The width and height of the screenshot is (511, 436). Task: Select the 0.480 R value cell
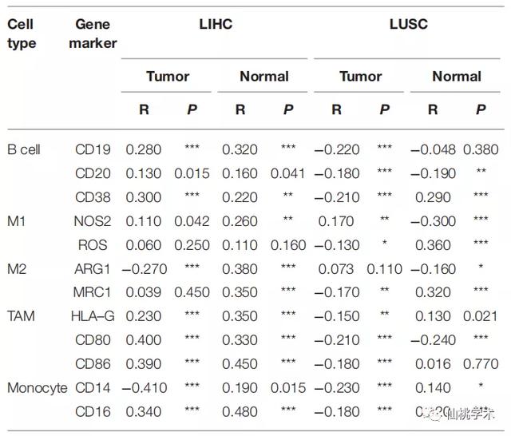tap(240, 412)
